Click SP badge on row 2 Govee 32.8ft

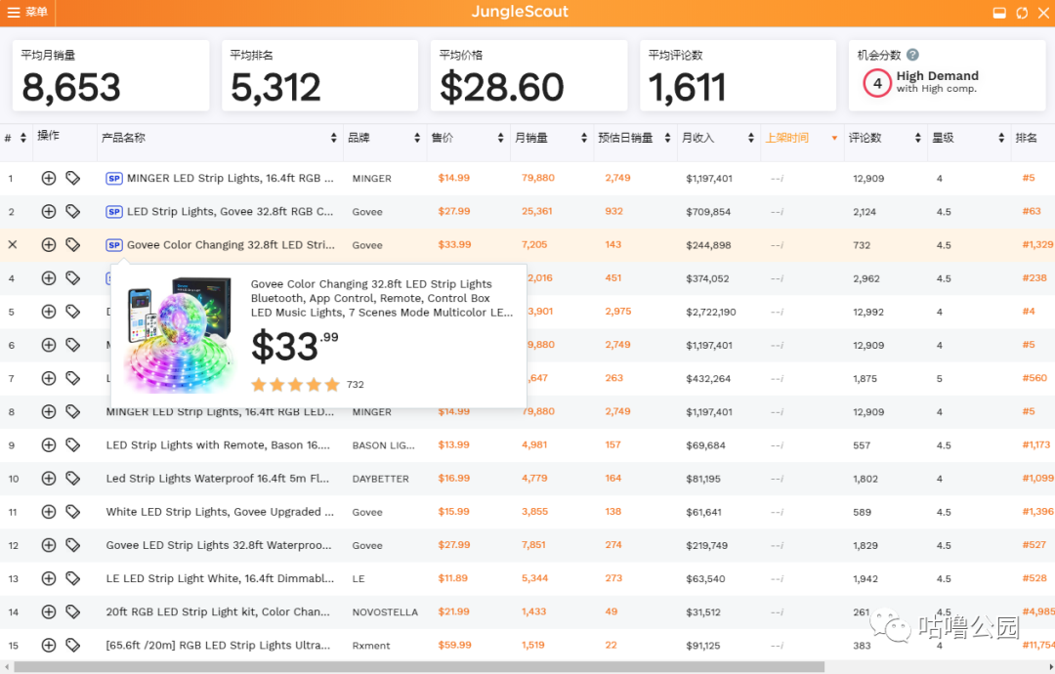tap(114, 211)
